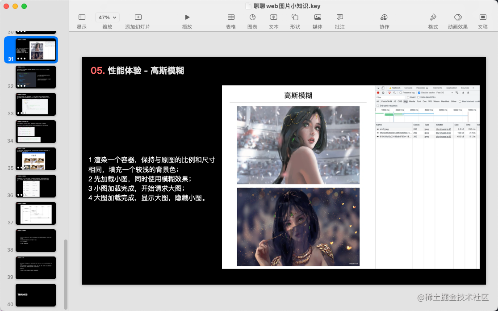Select body text line 大图加载完成，显示大图

click(131, 198)
